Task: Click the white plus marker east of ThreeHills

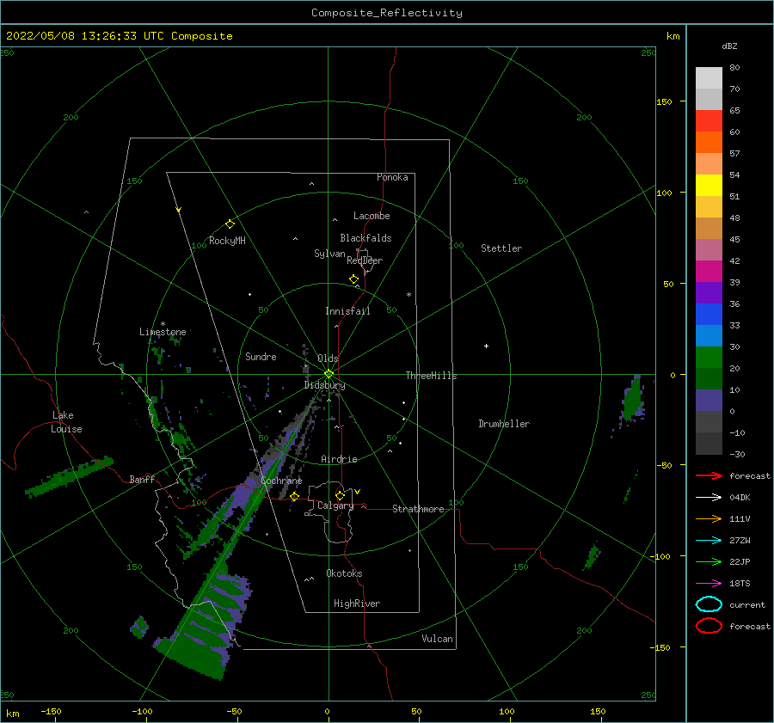Action: pos(486,346)
